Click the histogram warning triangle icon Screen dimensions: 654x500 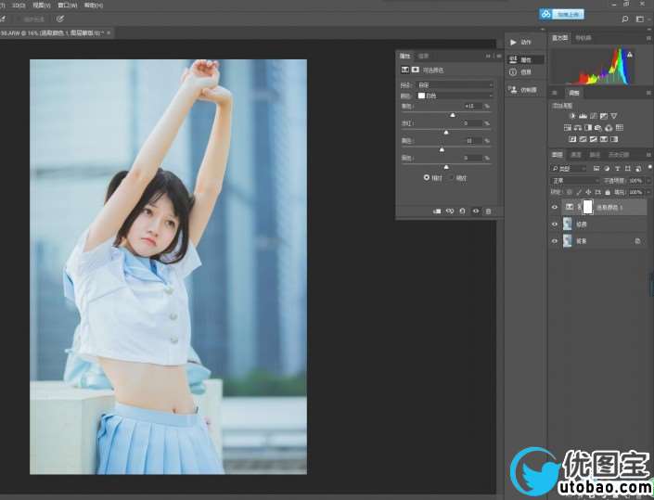[632, 54]
